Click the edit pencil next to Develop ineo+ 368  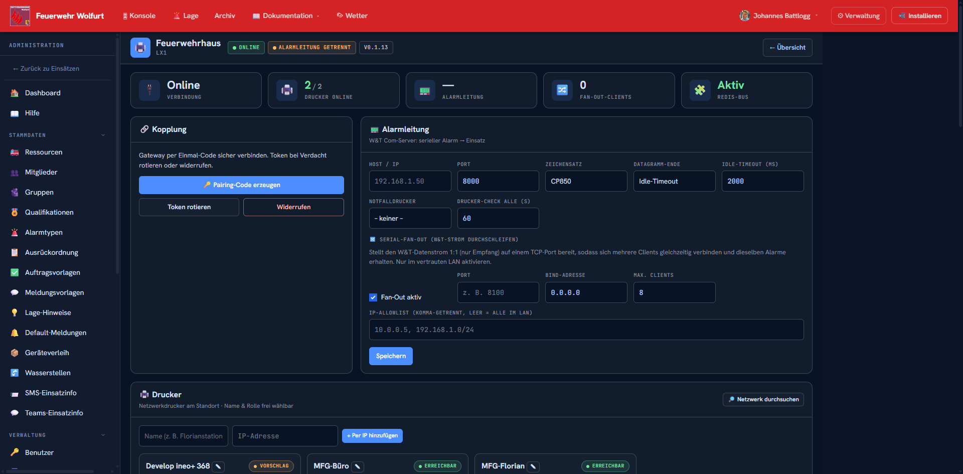[218, 466]
